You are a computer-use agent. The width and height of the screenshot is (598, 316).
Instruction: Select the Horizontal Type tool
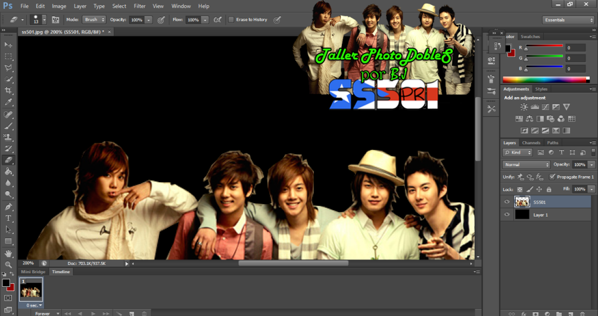click(8, 218)
